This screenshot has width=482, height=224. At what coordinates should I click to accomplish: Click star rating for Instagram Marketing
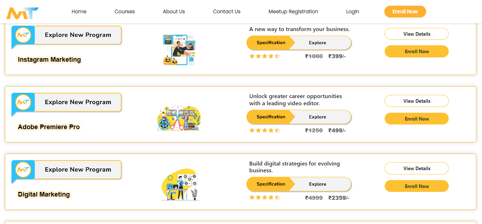point(264,56)
